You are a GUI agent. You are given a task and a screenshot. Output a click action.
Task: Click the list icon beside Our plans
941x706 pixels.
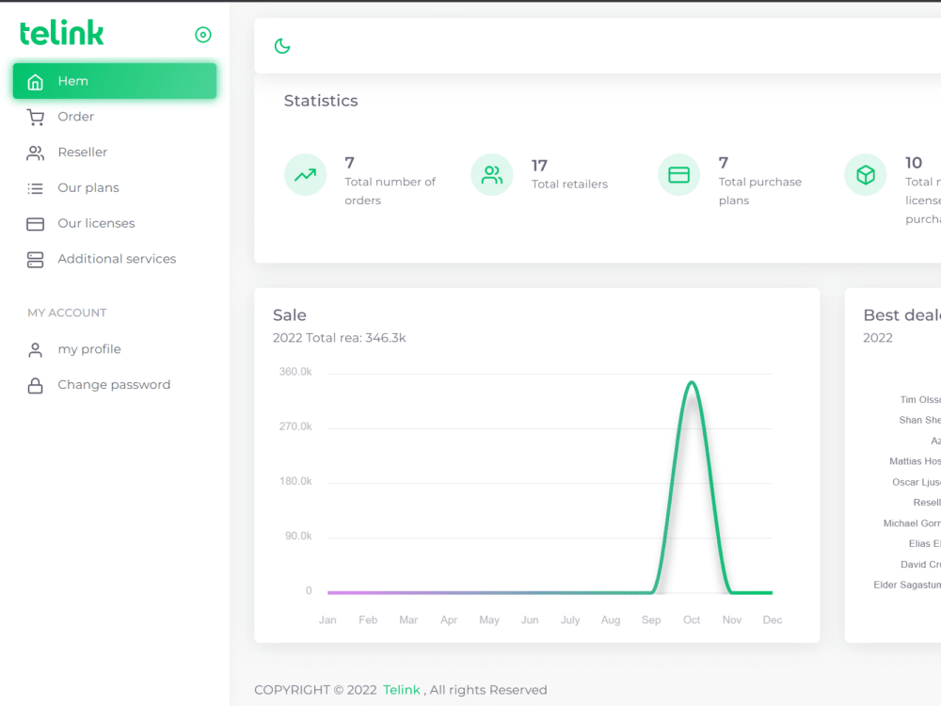click(x=36, y=188)
